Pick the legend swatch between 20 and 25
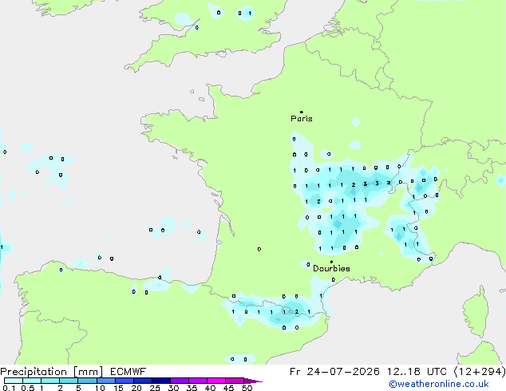 click(143, 381)
